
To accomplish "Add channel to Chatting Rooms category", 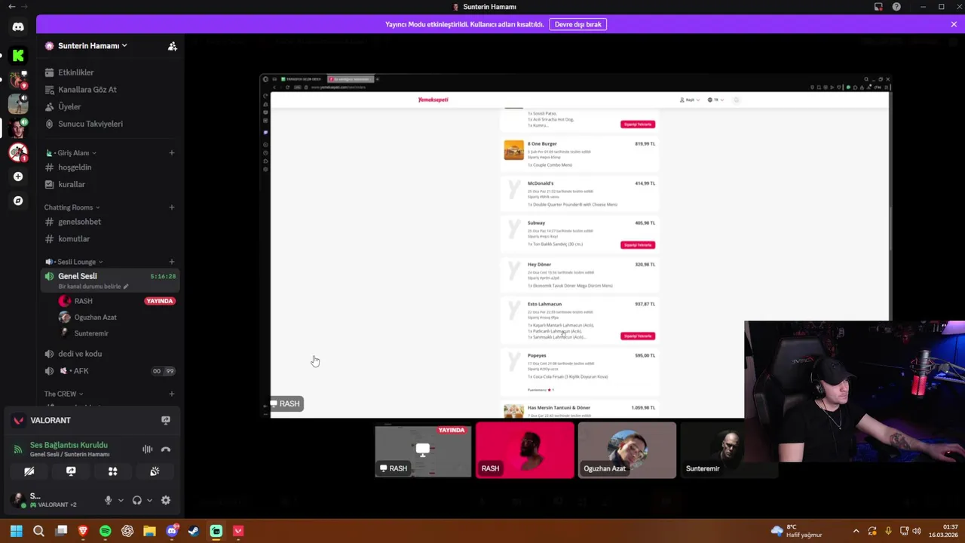I will 172,207.
